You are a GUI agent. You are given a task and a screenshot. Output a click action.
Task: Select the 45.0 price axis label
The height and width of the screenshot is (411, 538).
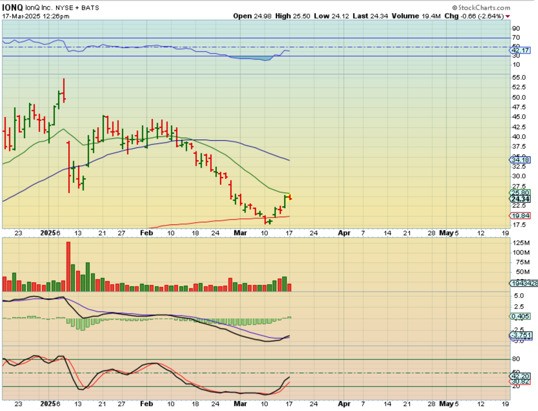(x=519, y=117)
